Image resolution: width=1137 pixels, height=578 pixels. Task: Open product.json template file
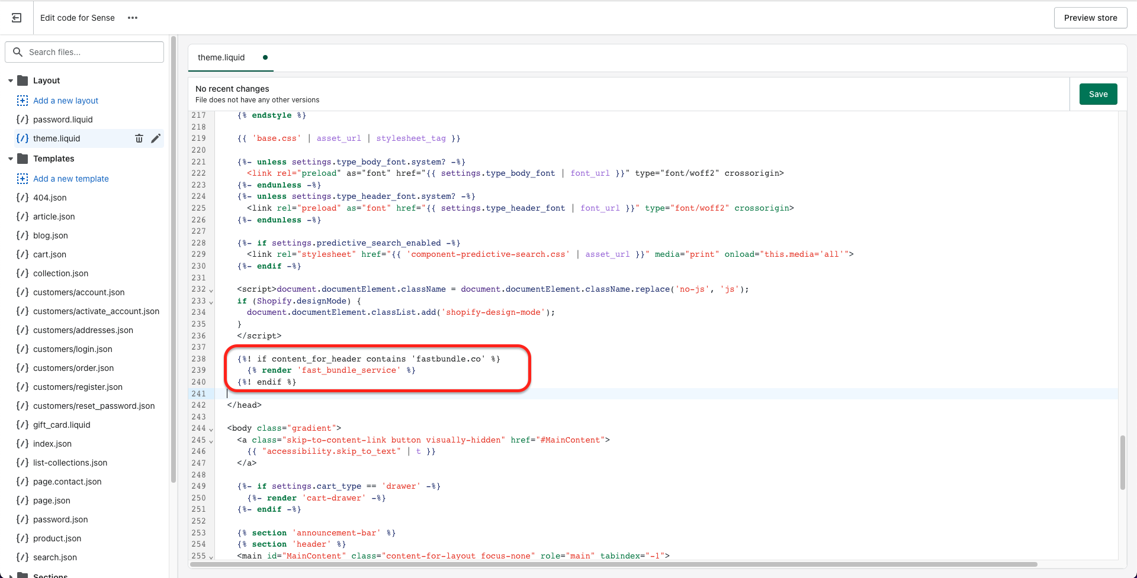point(57,538)
